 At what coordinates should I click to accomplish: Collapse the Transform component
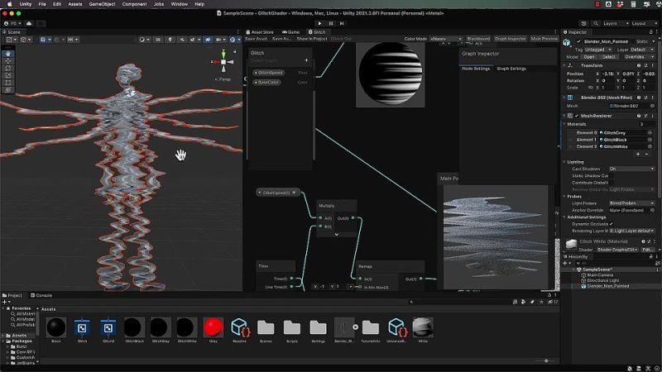coord(564,65)
